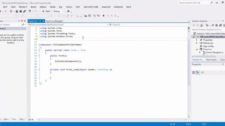Click the Increase Line Indent icon

coord(89,16)
